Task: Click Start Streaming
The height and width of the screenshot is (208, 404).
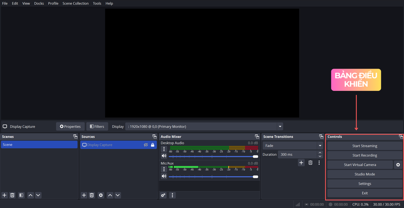Action: point(365,146)
